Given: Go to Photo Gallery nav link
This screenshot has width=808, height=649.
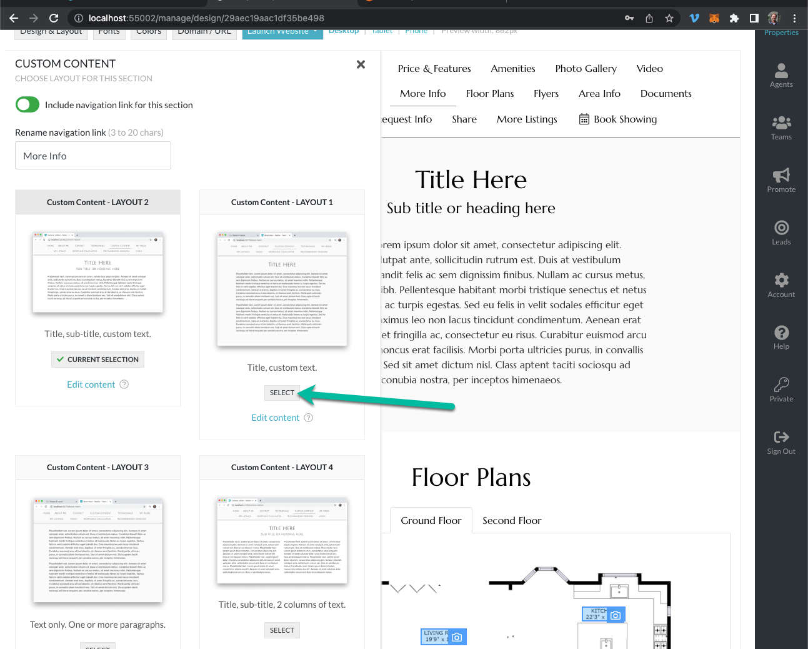Looking at the screenshot, I should coord(586,69).
